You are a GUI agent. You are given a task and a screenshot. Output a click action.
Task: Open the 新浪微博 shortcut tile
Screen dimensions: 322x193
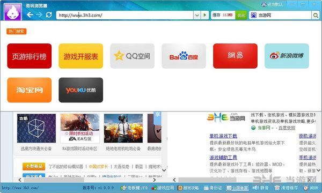(287, 56)
